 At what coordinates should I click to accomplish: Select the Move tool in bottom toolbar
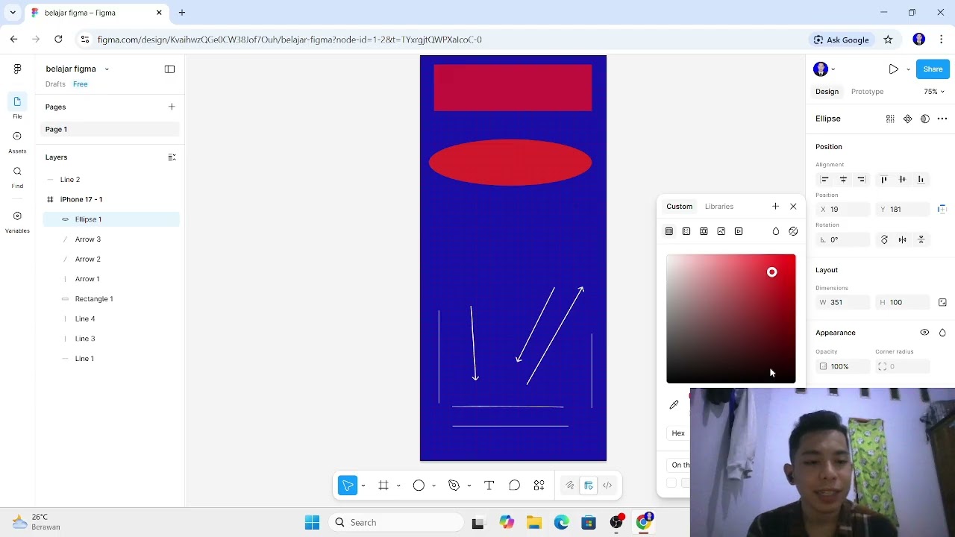[348, 486]
